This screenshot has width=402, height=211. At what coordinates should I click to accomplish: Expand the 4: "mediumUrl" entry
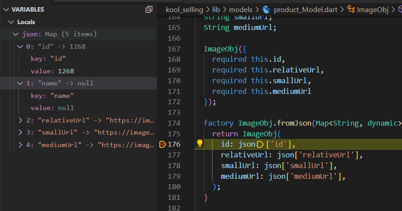coord(20,145)
